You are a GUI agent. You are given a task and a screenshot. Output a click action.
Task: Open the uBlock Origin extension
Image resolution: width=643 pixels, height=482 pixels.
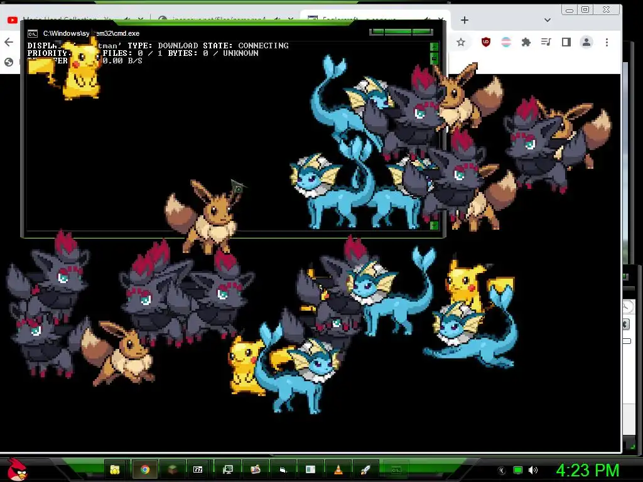[485, 42]
